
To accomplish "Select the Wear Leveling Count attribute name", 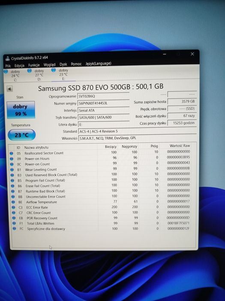I will [x=41, y=169].
